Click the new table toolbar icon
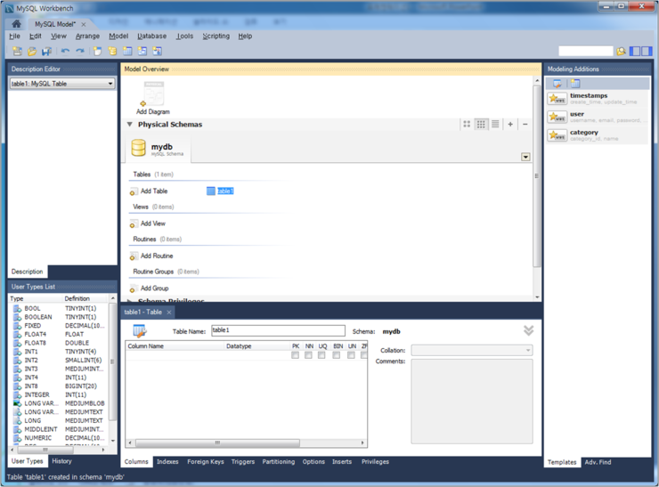This screenshot has height=487, width=659. point(127,52)
